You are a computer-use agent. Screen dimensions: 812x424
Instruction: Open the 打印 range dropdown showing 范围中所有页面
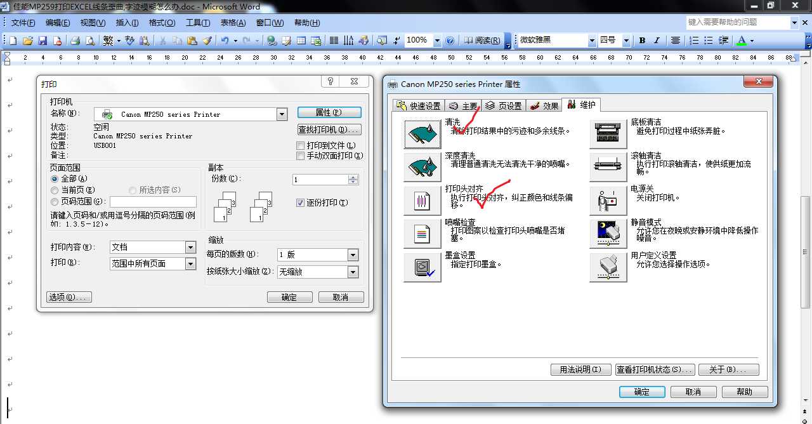(190, 263)
